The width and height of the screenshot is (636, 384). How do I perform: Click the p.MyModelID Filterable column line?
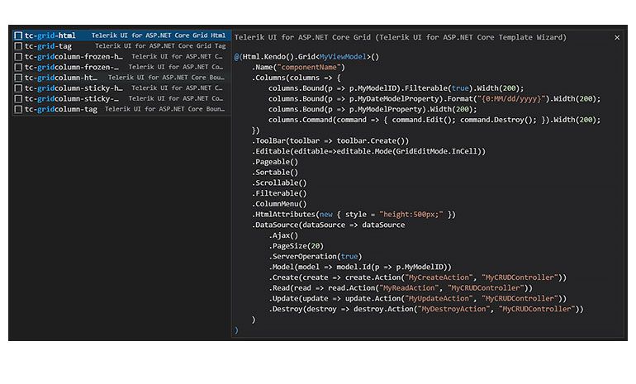pyautogui.click(x=396, y=88)
